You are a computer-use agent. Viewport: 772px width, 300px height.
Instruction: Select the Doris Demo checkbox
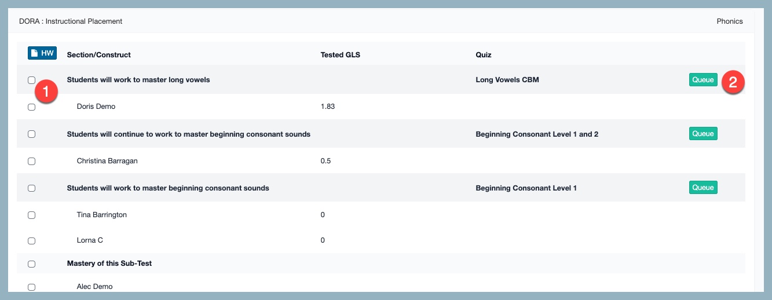(x=32, y=107)
